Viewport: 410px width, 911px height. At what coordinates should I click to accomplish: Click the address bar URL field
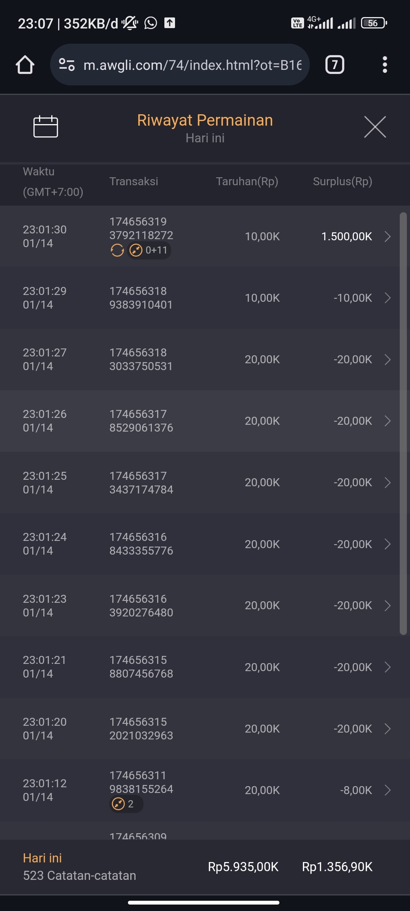pyautogui.click(x=192, y=65)
